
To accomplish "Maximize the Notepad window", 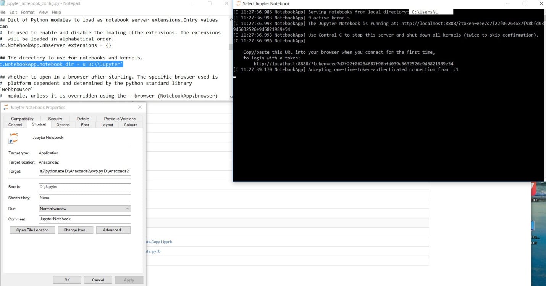I will (209, 3).
